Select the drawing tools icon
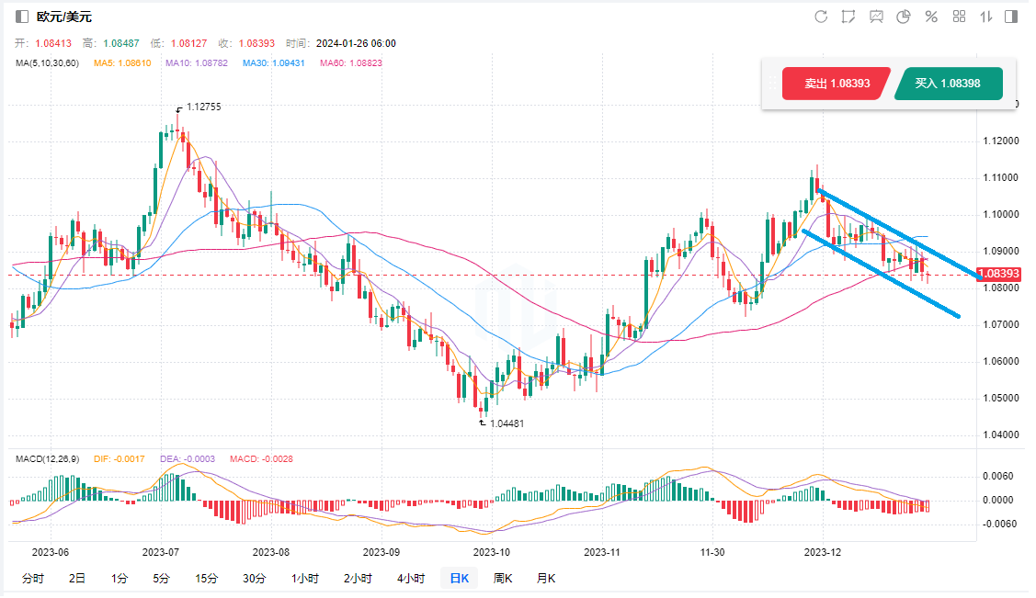The height and width of the screenshot is (598, 1036). pos(848,17)
